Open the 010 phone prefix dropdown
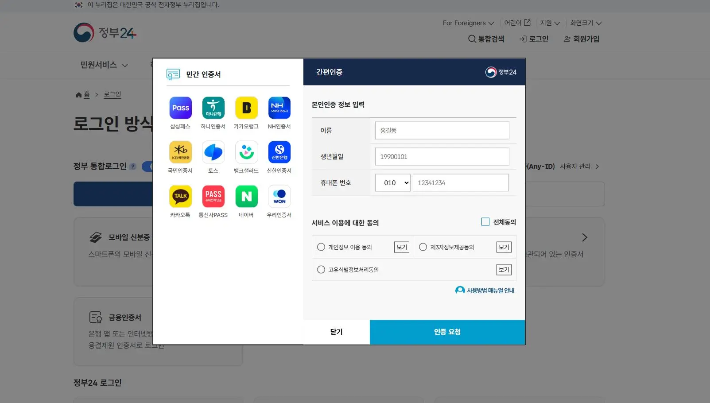 tap(393, 183)
